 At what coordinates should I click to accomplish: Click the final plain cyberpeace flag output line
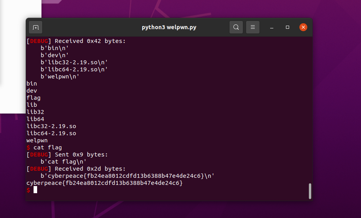104,183
